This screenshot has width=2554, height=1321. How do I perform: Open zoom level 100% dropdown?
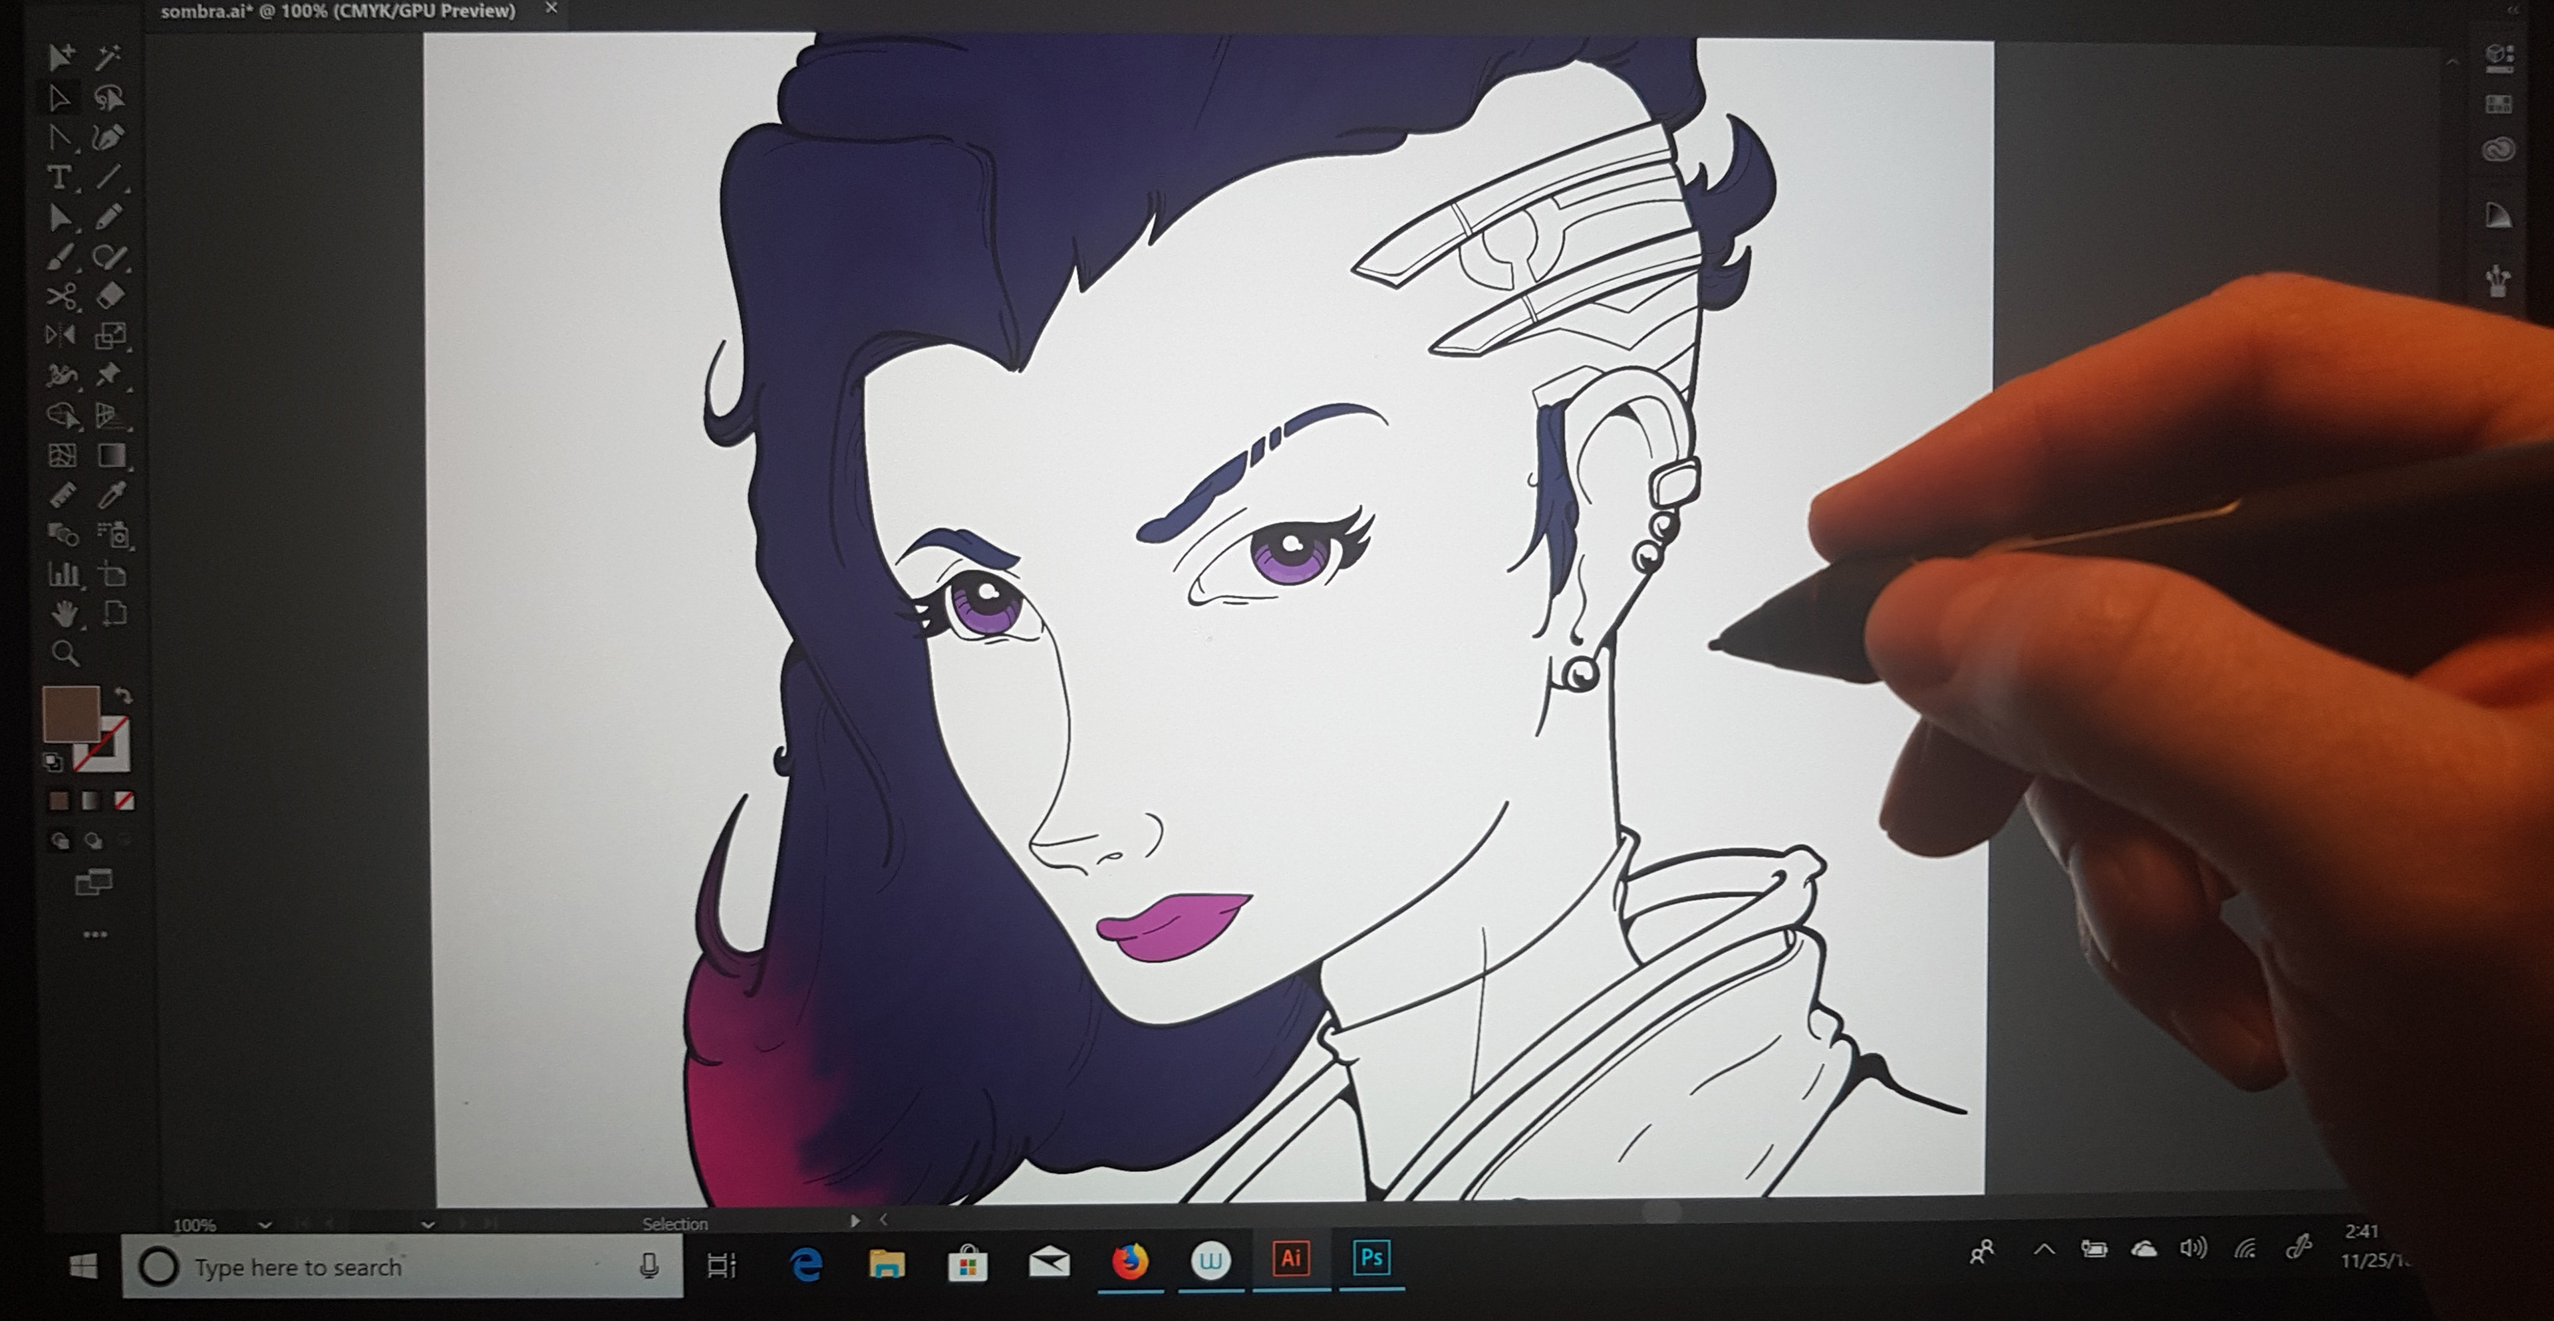point(264,1225)
